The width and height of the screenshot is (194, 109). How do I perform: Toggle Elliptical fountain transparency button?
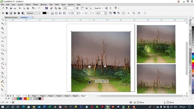tap(56, 13)
